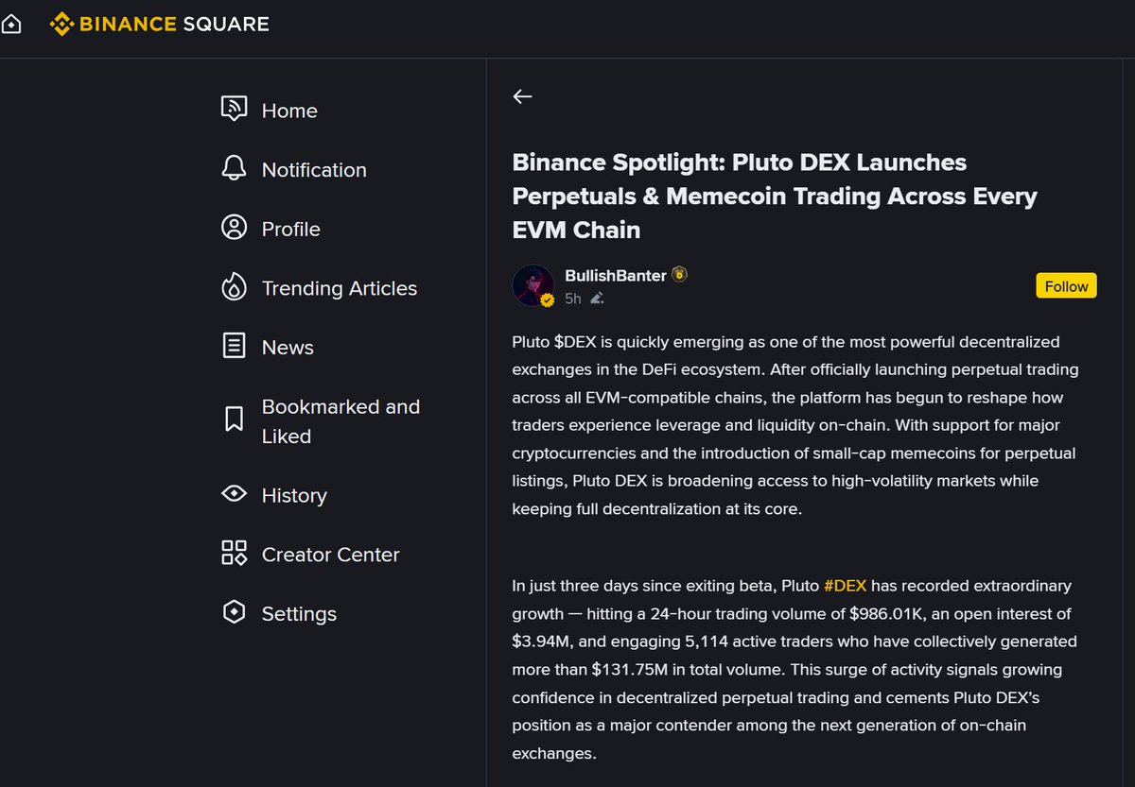Open Creator Center section

tap(331, 555)
